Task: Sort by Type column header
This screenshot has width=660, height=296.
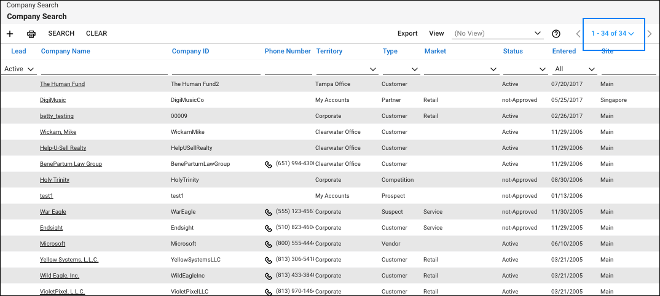Action: pos(390,52)
